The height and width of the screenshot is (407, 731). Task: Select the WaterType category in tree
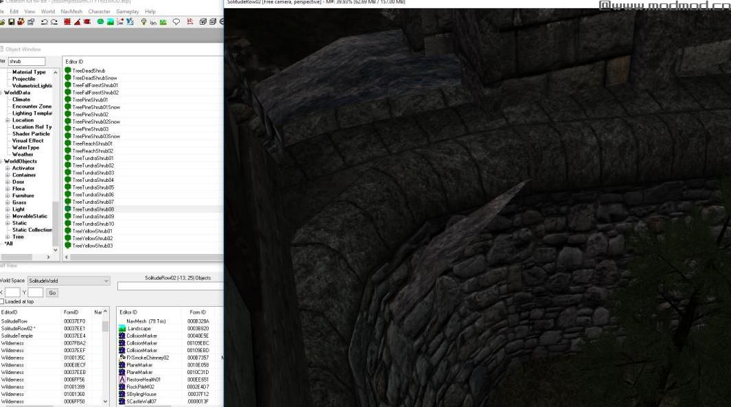tap(25, 148)
